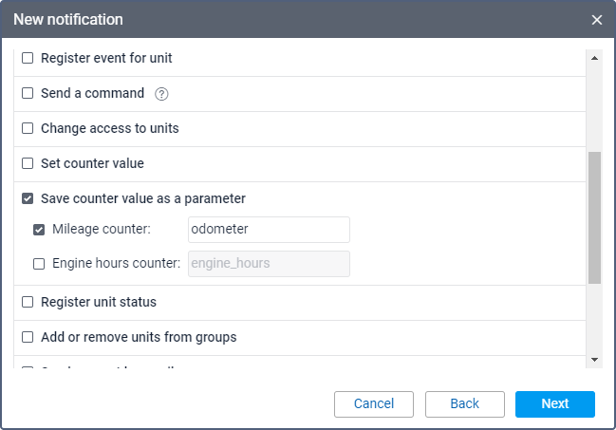Click the vertical scrollbar thumb
Screen dimensions: 616x430
[594, 218]
